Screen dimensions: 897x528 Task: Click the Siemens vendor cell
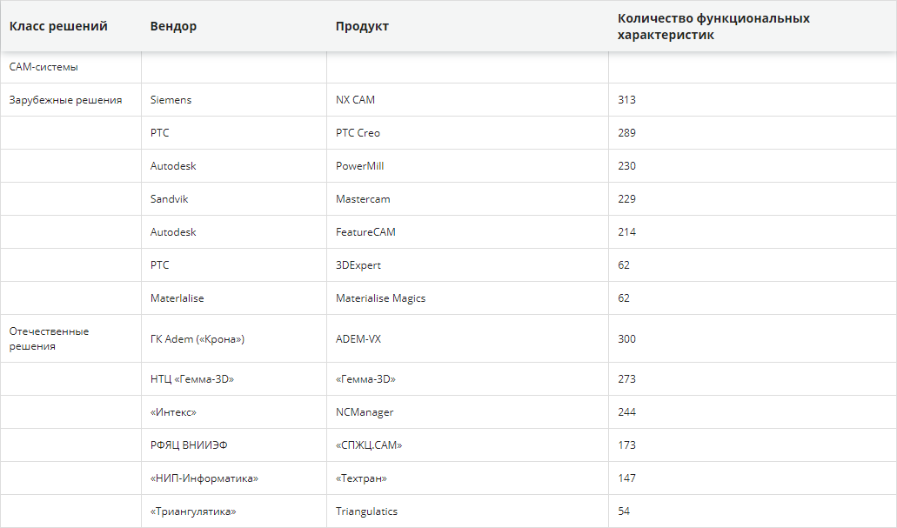tap(234, 99)
